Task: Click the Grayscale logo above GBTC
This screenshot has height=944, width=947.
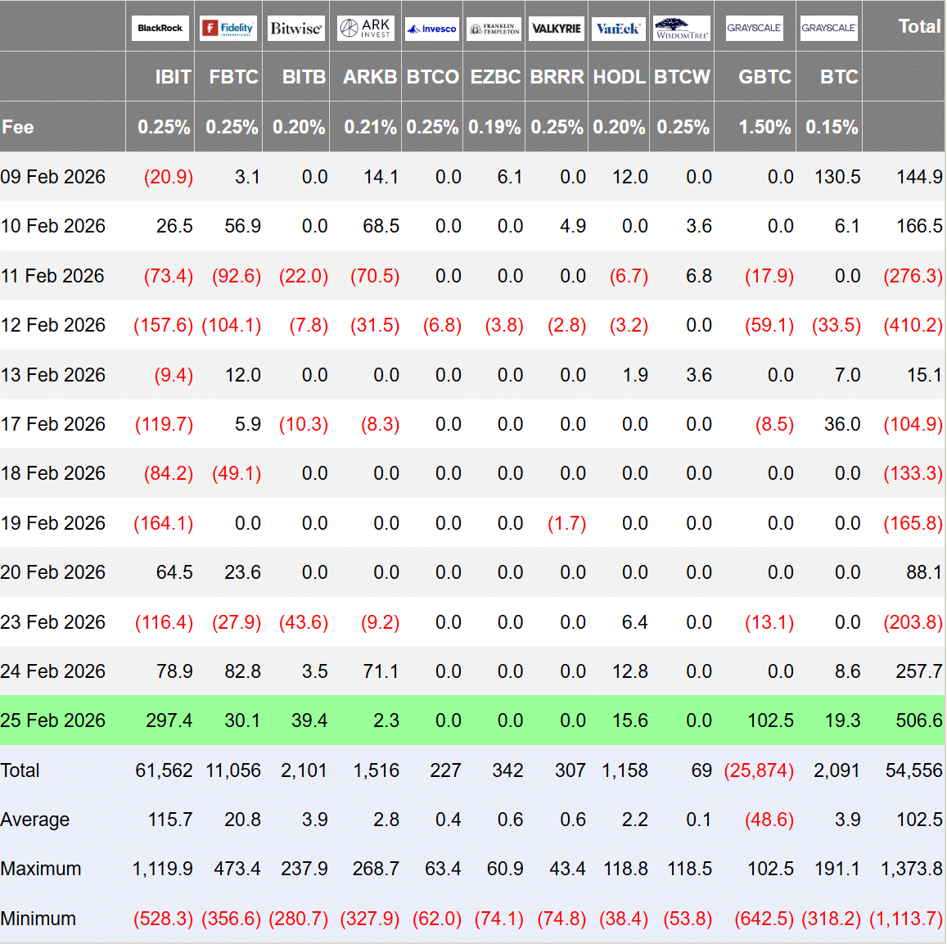Action: (x=755, y=29)
